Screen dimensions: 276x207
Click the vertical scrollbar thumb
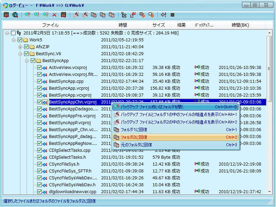(x=269, y=69)
